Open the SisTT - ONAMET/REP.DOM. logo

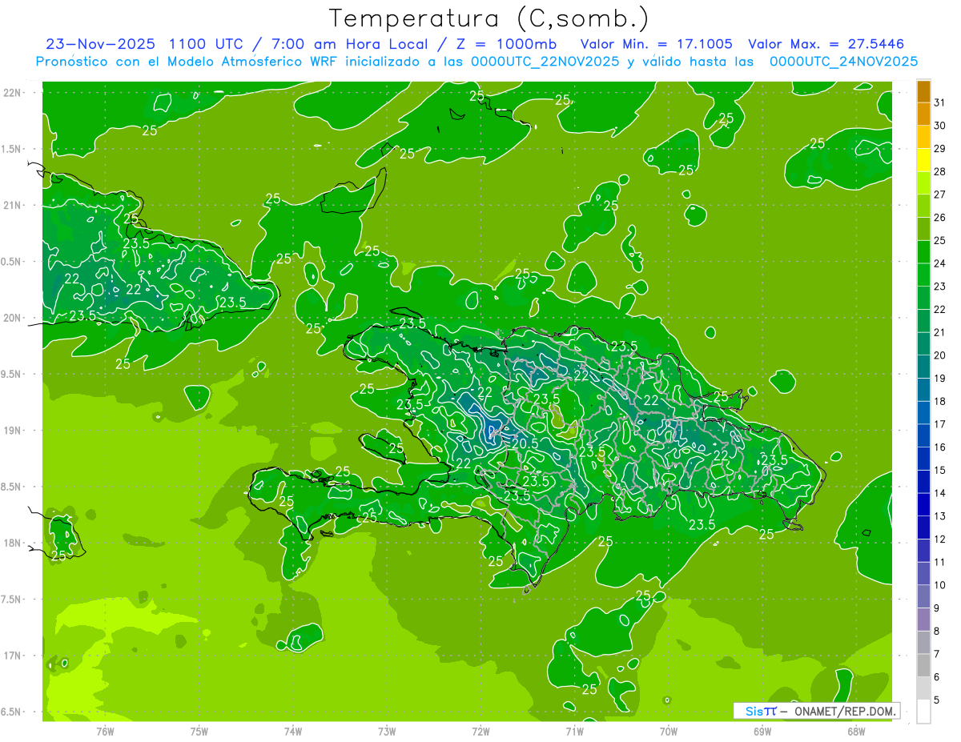(x=817, y=711)
